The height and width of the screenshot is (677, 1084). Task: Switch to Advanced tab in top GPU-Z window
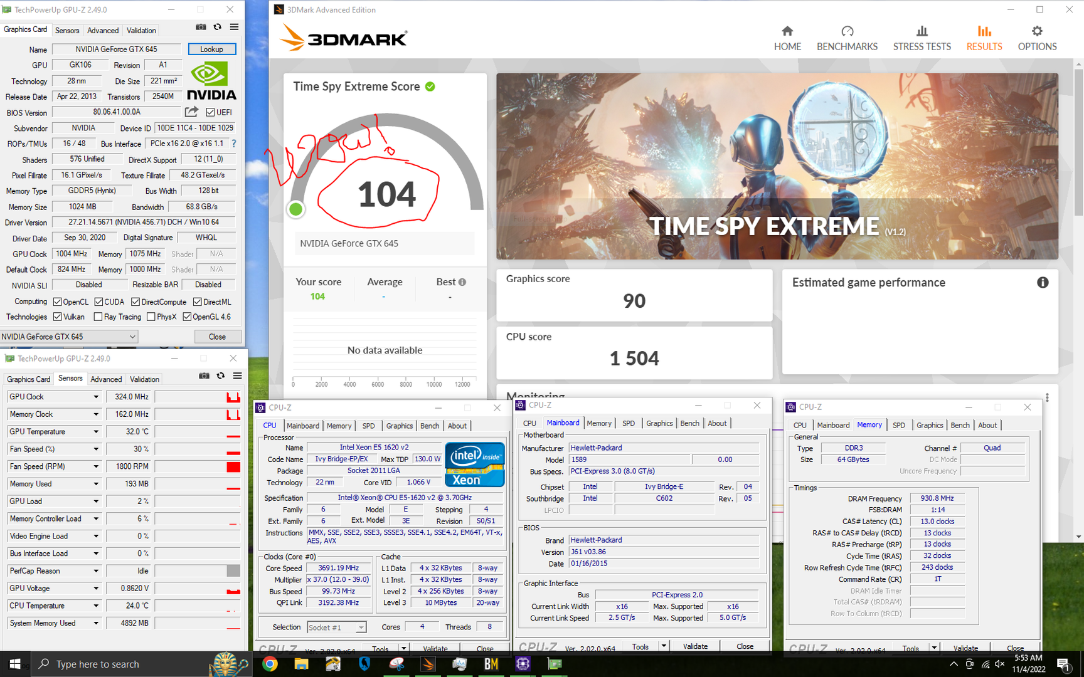103,30
